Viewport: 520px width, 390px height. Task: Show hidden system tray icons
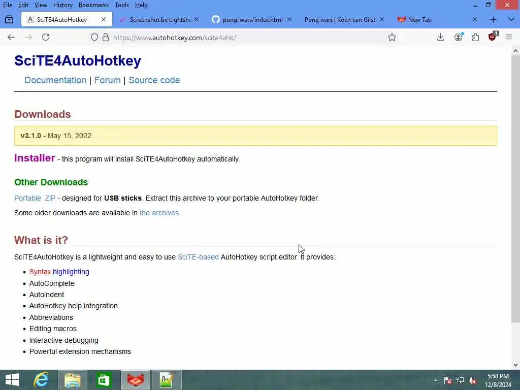click(x=435, y=380)
